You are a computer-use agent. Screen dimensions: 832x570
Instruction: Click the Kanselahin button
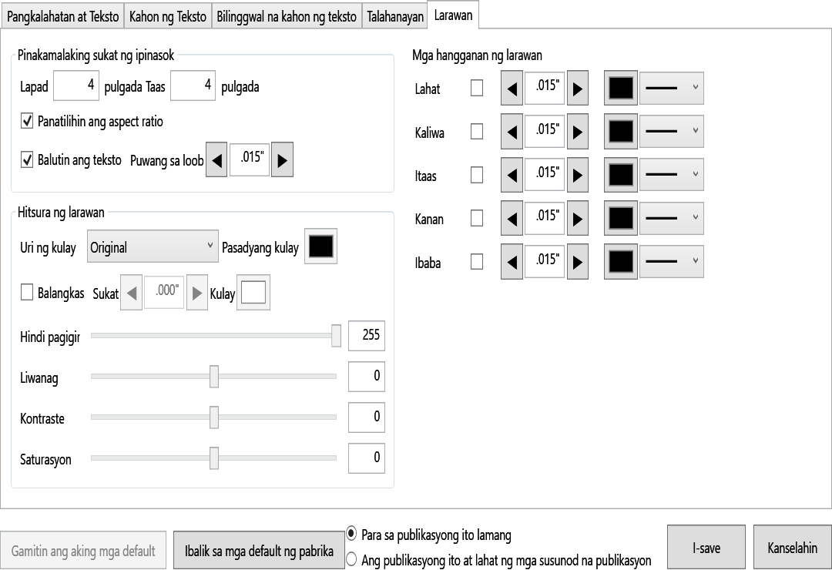click(792, 547)
